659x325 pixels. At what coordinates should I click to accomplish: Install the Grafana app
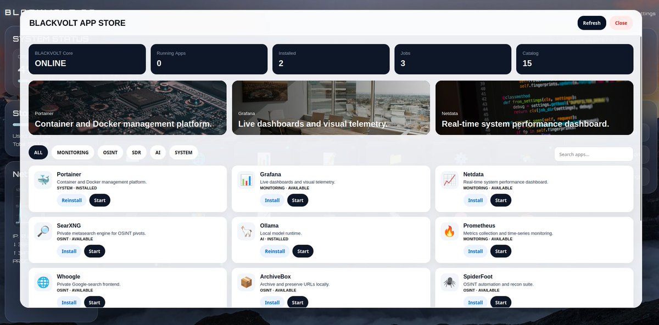coord(272,200)
